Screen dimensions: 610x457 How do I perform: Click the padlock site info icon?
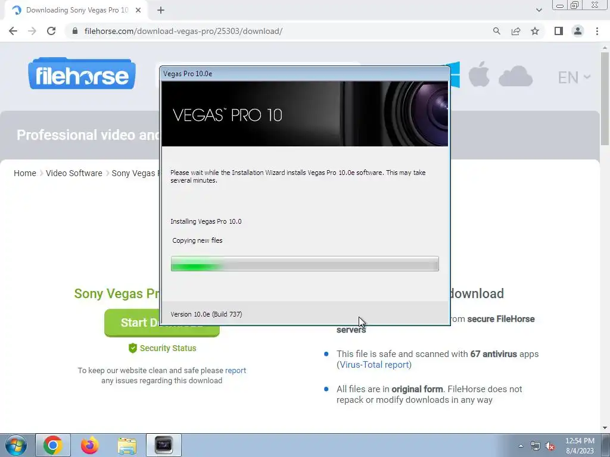pos(75,31)
